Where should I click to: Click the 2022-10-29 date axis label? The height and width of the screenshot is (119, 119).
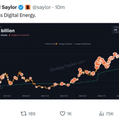(45, 96)
